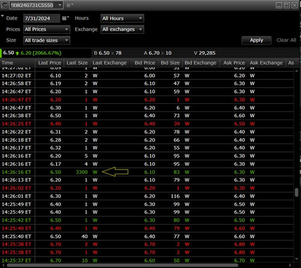Image resolution: width=301 pixels, height=268 pixels.
Task: Sort by the Time column header
Action: (x=17, y=62)
